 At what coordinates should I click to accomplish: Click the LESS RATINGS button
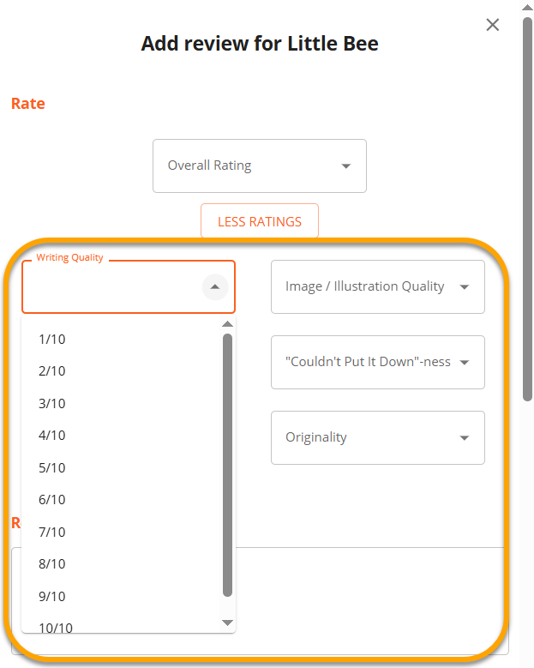click(x=259, y=221)
